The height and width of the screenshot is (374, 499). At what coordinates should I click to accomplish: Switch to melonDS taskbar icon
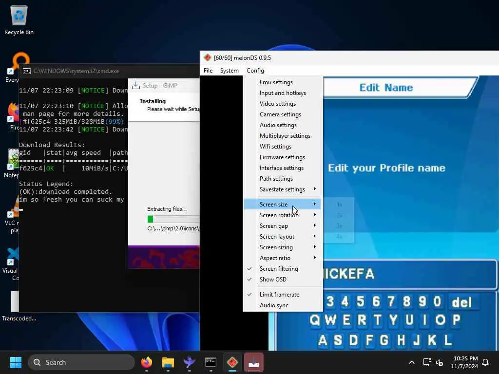point(232,362)
